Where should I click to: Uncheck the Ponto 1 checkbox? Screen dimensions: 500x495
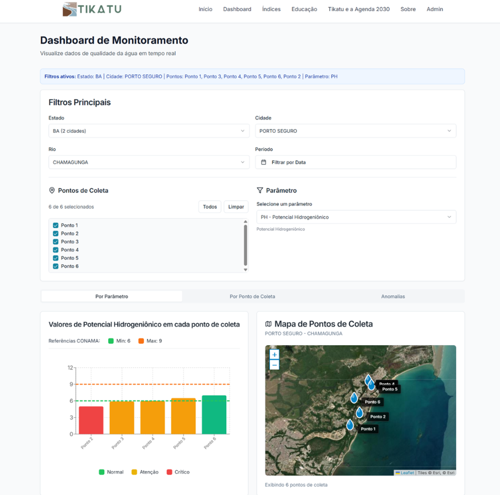point(55,225)
